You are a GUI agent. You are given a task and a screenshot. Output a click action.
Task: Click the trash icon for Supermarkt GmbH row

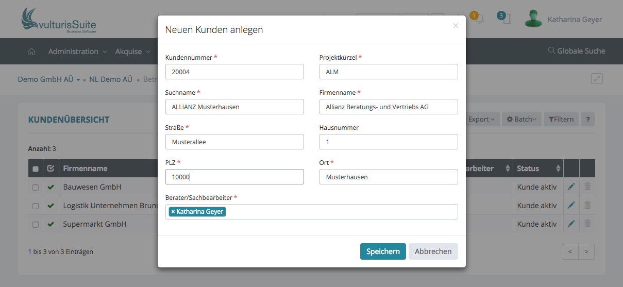[587, 224]
